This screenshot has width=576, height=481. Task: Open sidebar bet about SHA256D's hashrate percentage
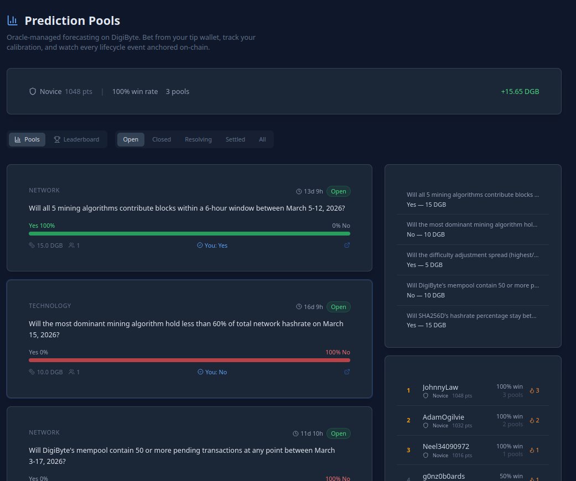point(473,320)
